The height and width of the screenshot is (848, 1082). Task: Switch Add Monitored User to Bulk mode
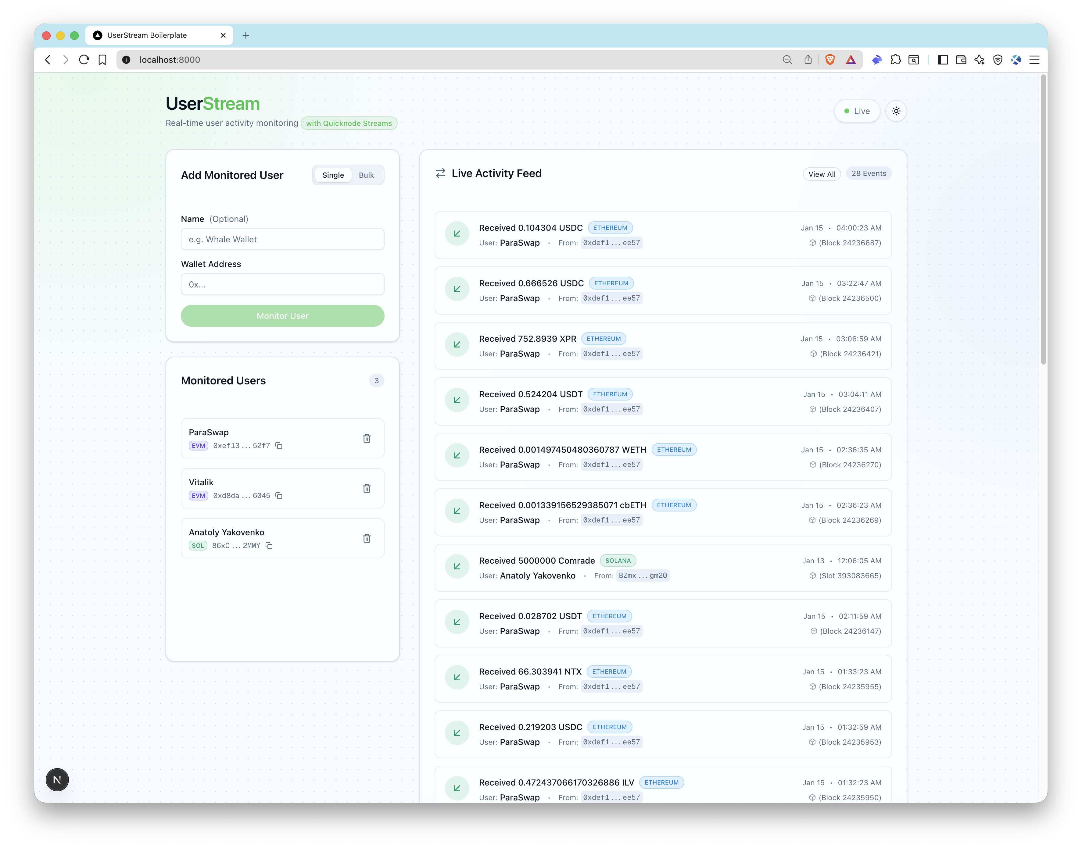366,175
